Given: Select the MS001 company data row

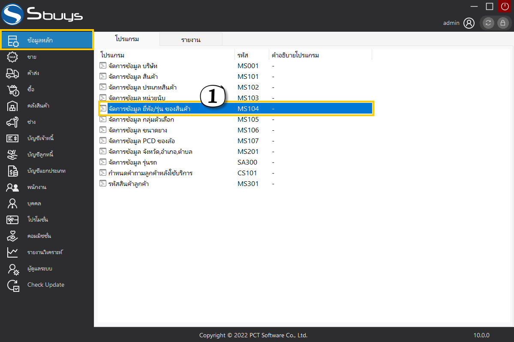Looking at the screenshot, I should coord(133,66).
